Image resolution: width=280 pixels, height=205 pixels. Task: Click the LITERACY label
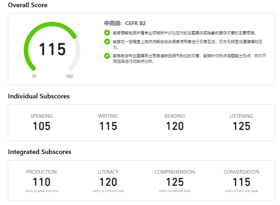(108, 172)
